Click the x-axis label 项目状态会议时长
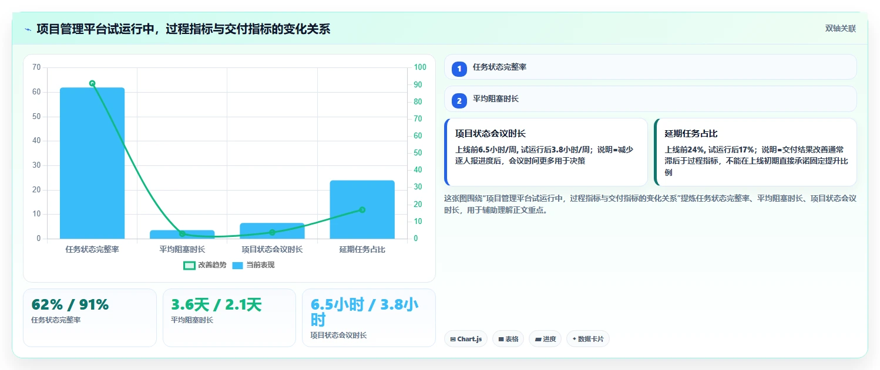The image size is (880, 370). click(272, 249)
